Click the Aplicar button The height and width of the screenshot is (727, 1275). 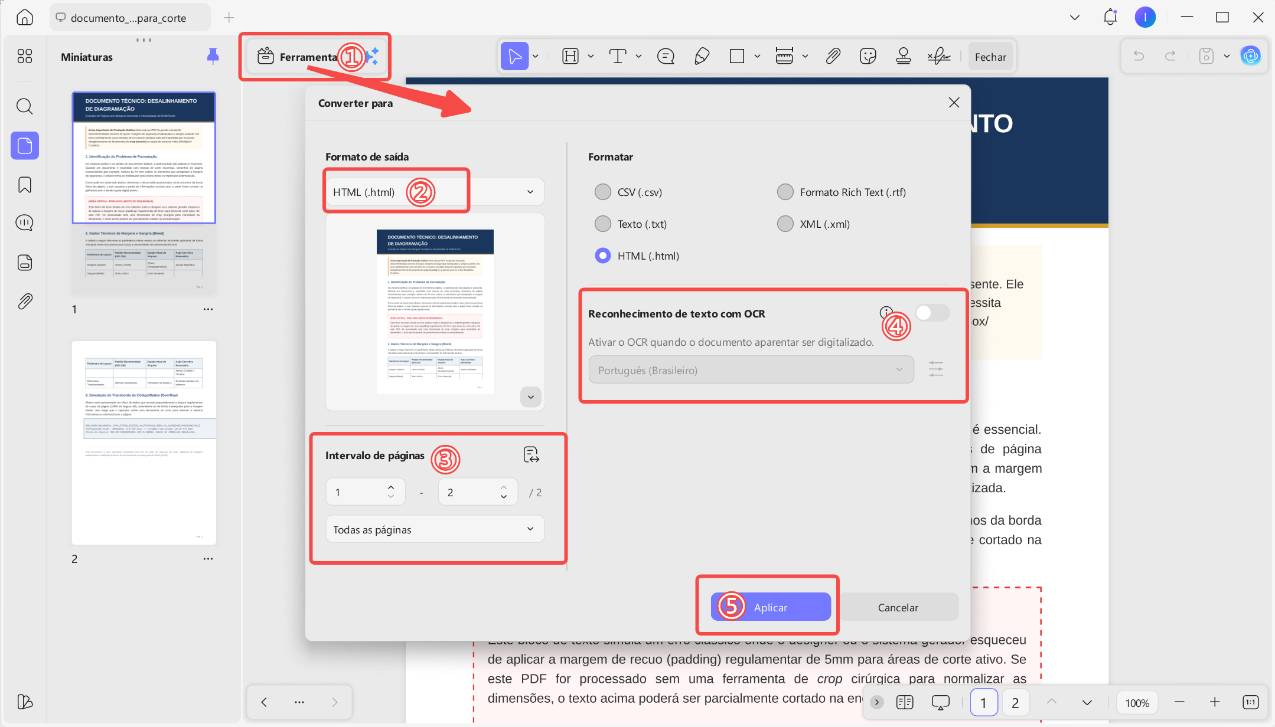point(771,607)
